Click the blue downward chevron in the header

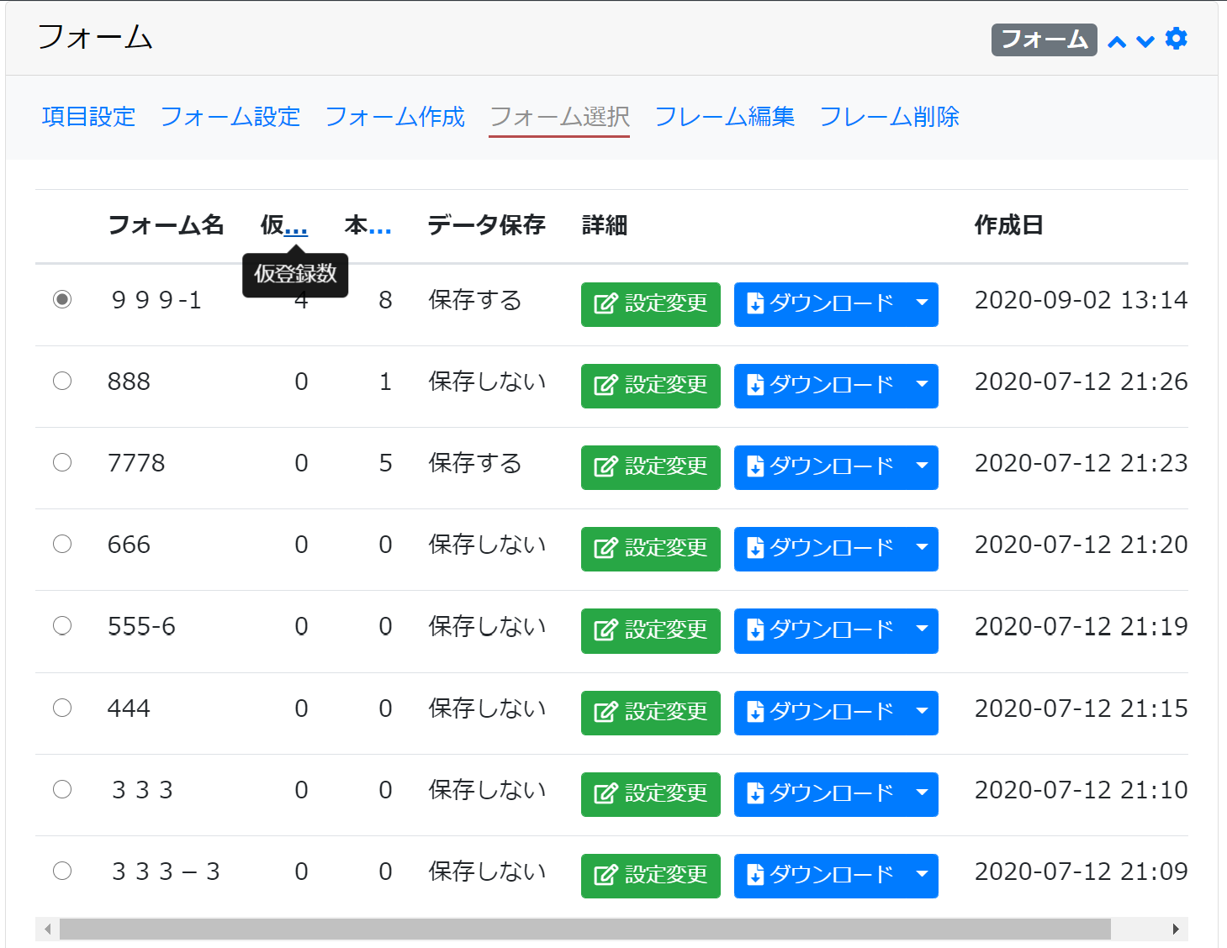click(x=1144, y=40)
